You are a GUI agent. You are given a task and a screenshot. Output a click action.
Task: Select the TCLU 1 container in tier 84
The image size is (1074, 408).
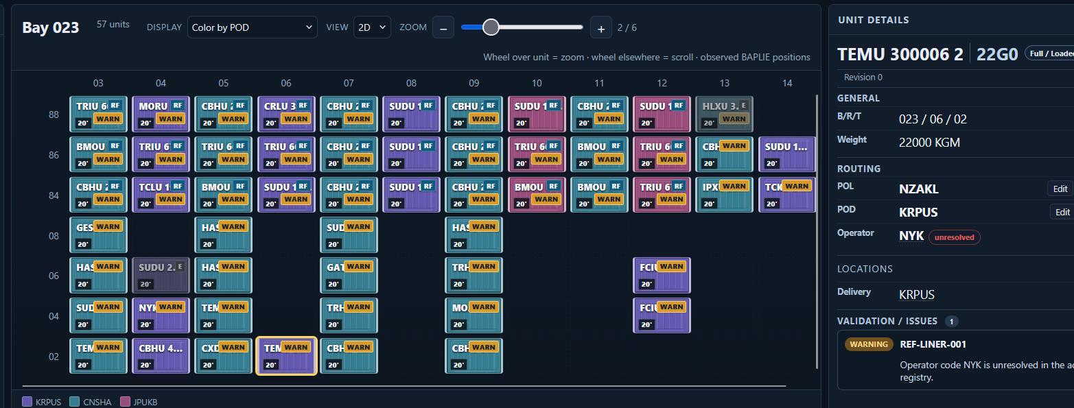161,195
